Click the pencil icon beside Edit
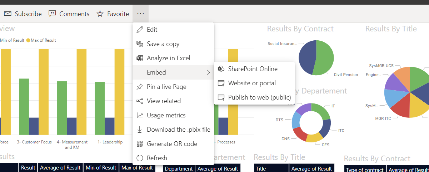This screenshot has height=172, width=429. 140,30
